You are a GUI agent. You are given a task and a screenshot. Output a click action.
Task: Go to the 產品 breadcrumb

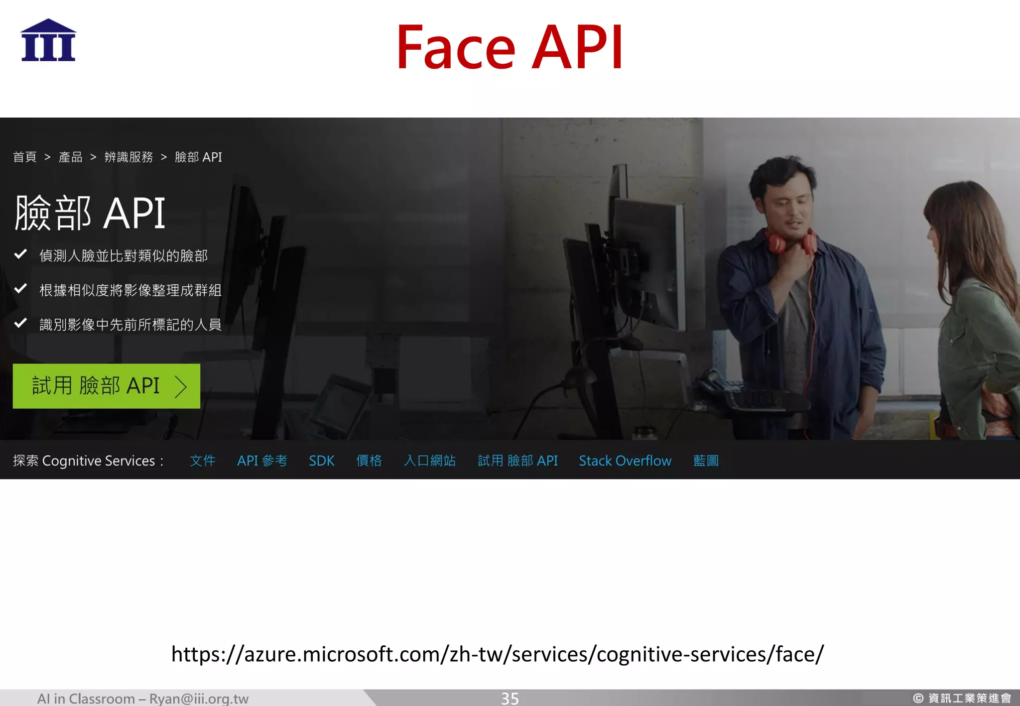71,157
